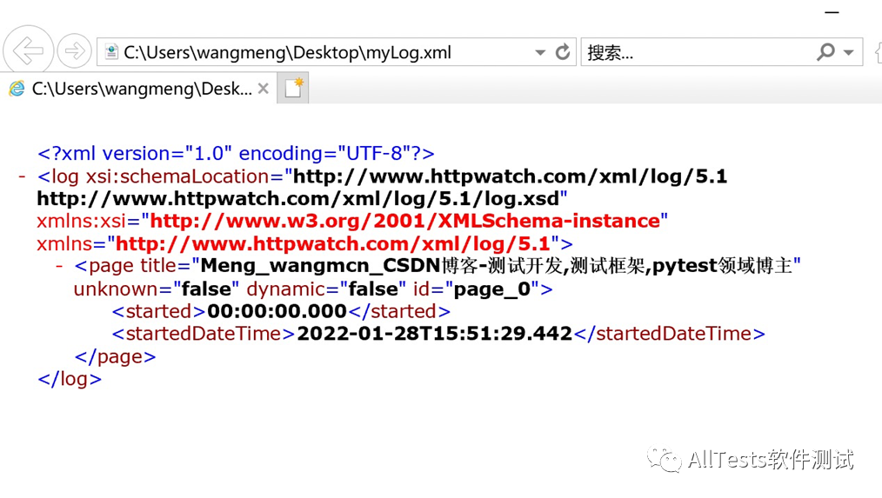Click the startedDateTime value 2022-01-28T15:51:29.442

(x=434, y=334)
